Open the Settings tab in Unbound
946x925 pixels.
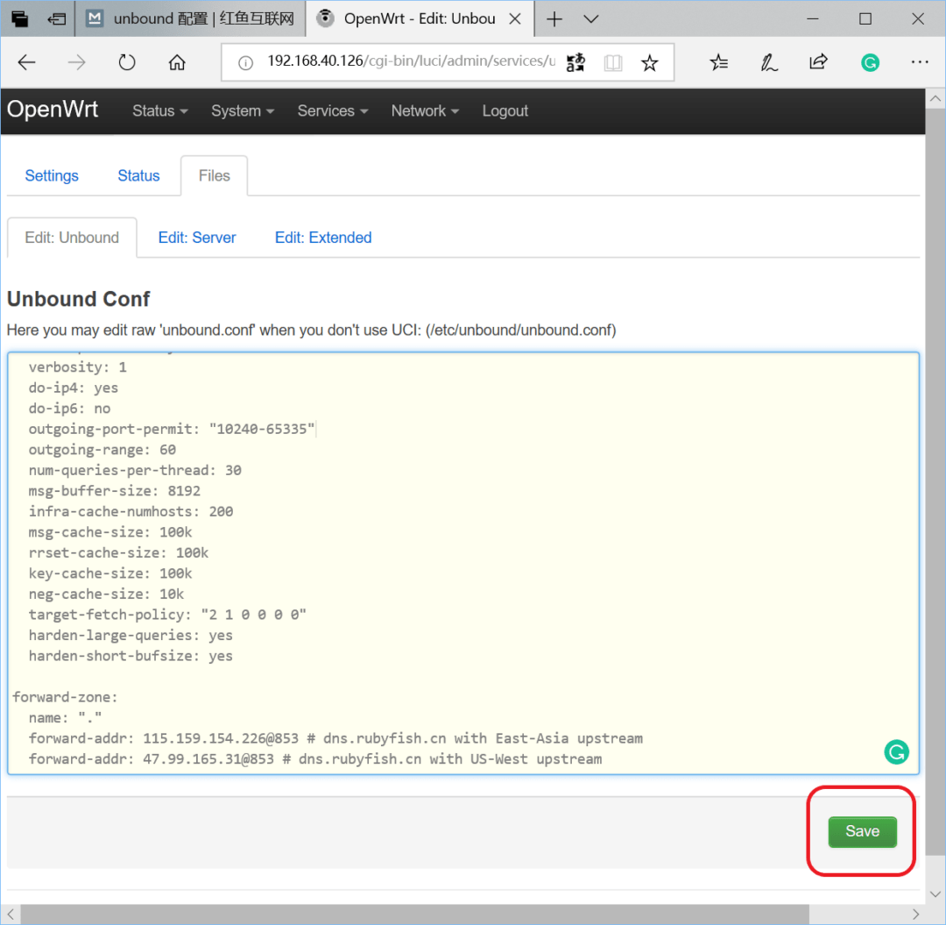click(51, 175)
